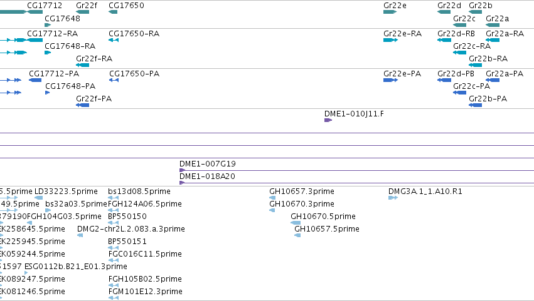Select the GH10657.3prime EST label
Screen dimensions: 534x301
[x=302, y=191]
